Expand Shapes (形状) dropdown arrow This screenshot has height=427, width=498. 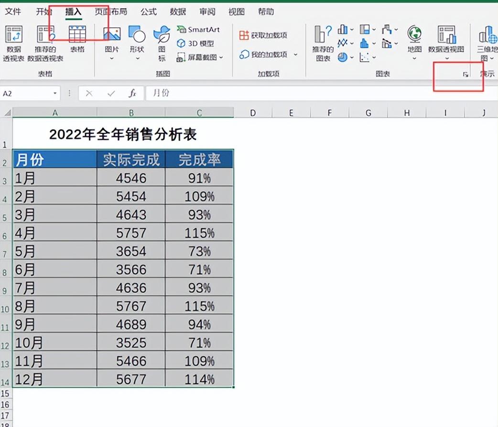coord(138,58)
